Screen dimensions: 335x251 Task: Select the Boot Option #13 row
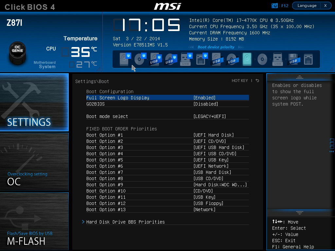pos(167,209)
